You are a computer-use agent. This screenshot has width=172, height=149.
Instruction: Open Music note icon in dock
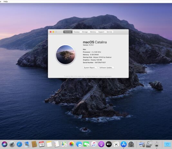(x=94, y=144)
